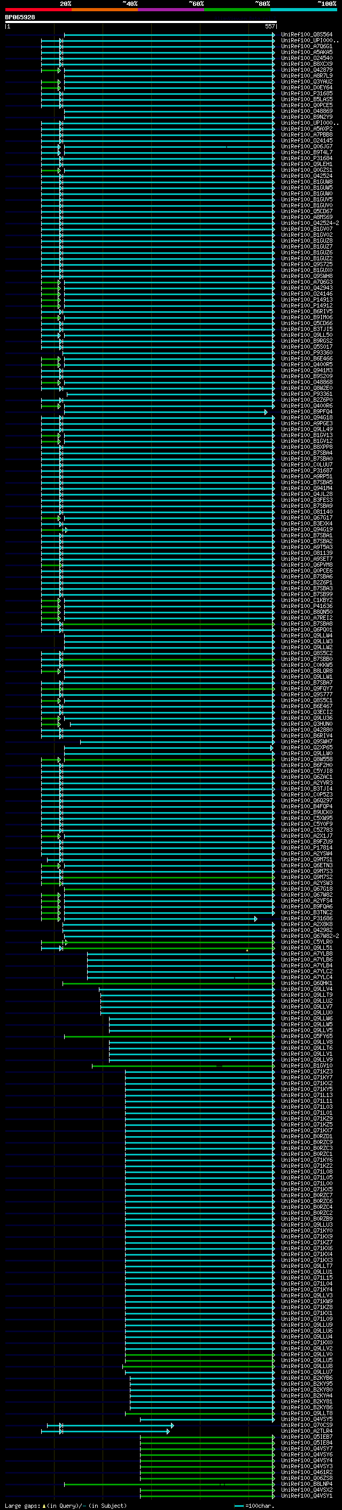Open hit UniRef100_Q3HUN0
The image size is (342, 1510).
tap(307, 724)
